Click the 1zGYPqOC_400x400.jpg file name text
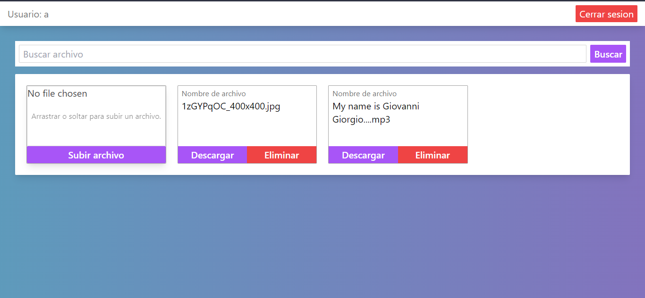This screenshot has width=645, height=298. tap(230, 106)
